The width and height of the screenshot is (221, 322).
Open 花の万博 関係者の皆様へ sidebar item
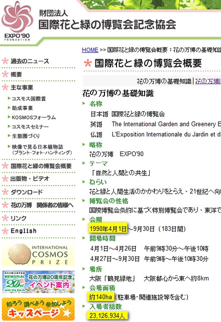click(42, 205)
